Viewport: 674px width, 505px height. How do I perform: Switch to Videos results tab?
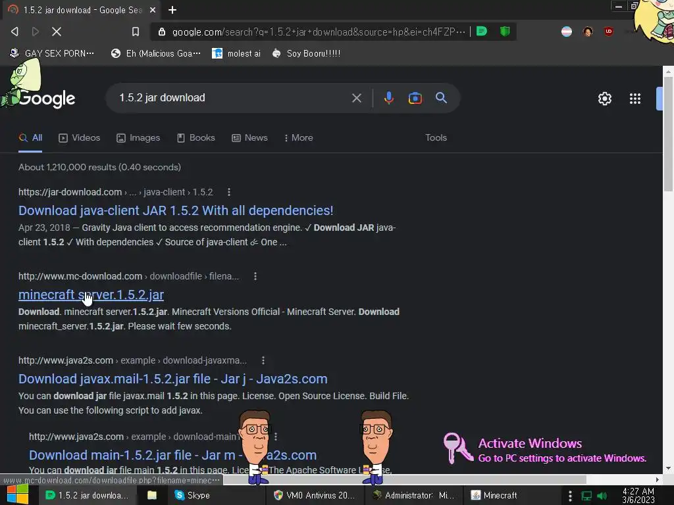click(80, 138)
